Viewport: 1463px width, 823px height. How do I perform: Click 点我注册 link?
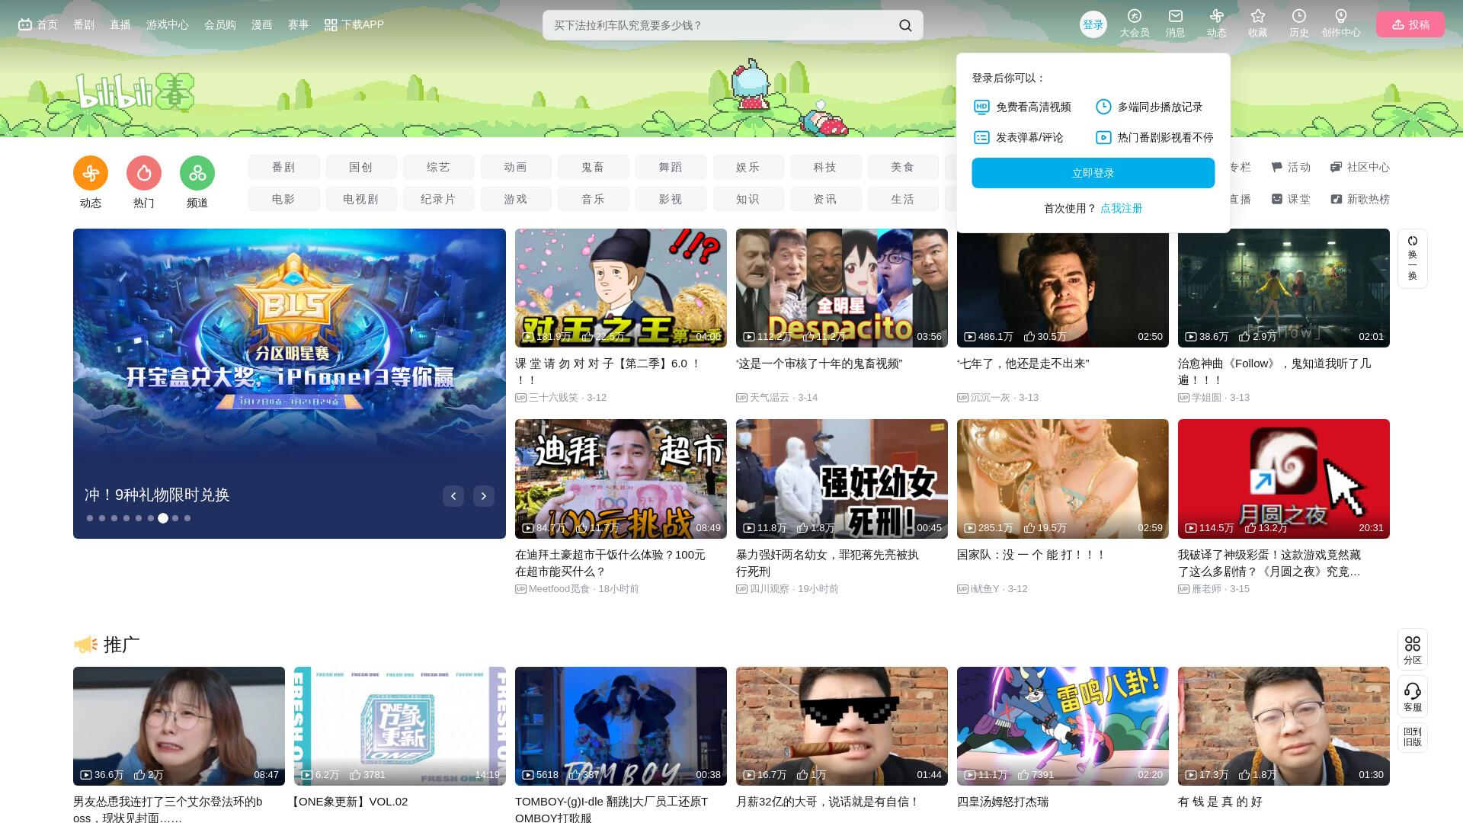(x=1121, y=208)
